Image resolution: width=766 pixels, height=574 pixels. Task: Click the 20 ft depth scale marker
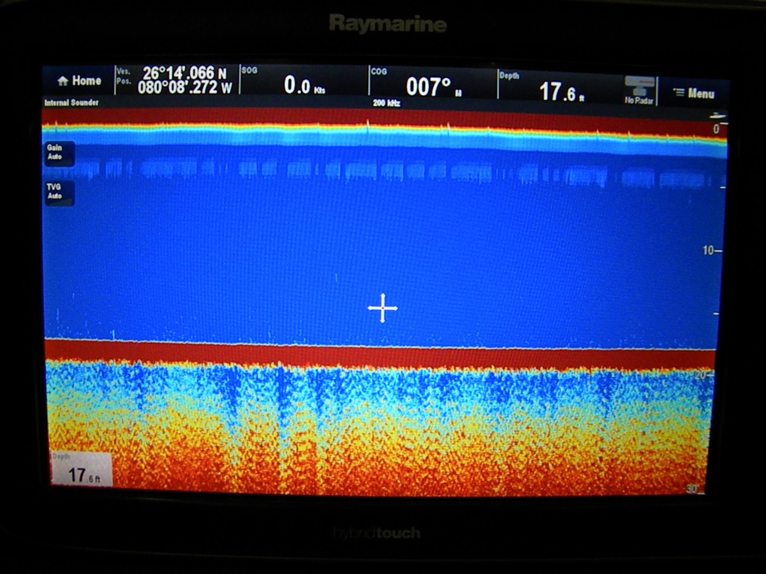pos(700,375)
